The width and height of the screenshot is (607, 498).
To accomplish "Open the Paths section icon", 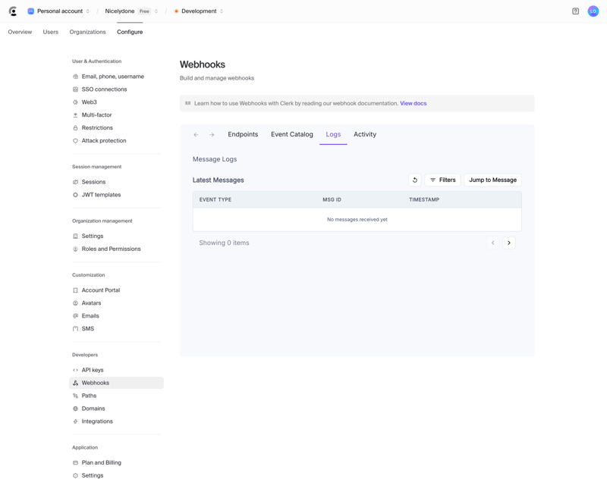I will [x=76, y=395].
